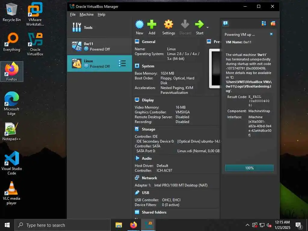Click the green Add machine icon
The image size is (308, 231).
(x=152, y=24)
